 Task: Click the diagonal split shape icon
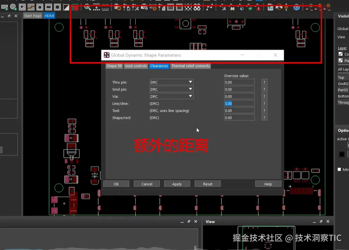coord(66,7)
